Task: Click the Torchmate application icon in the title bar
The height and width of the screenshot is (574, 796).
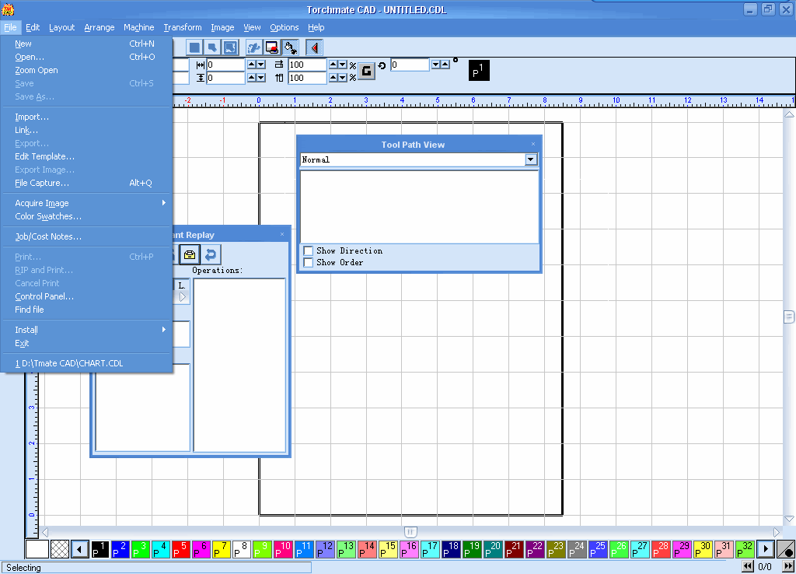Action: [x=8, y=9]
